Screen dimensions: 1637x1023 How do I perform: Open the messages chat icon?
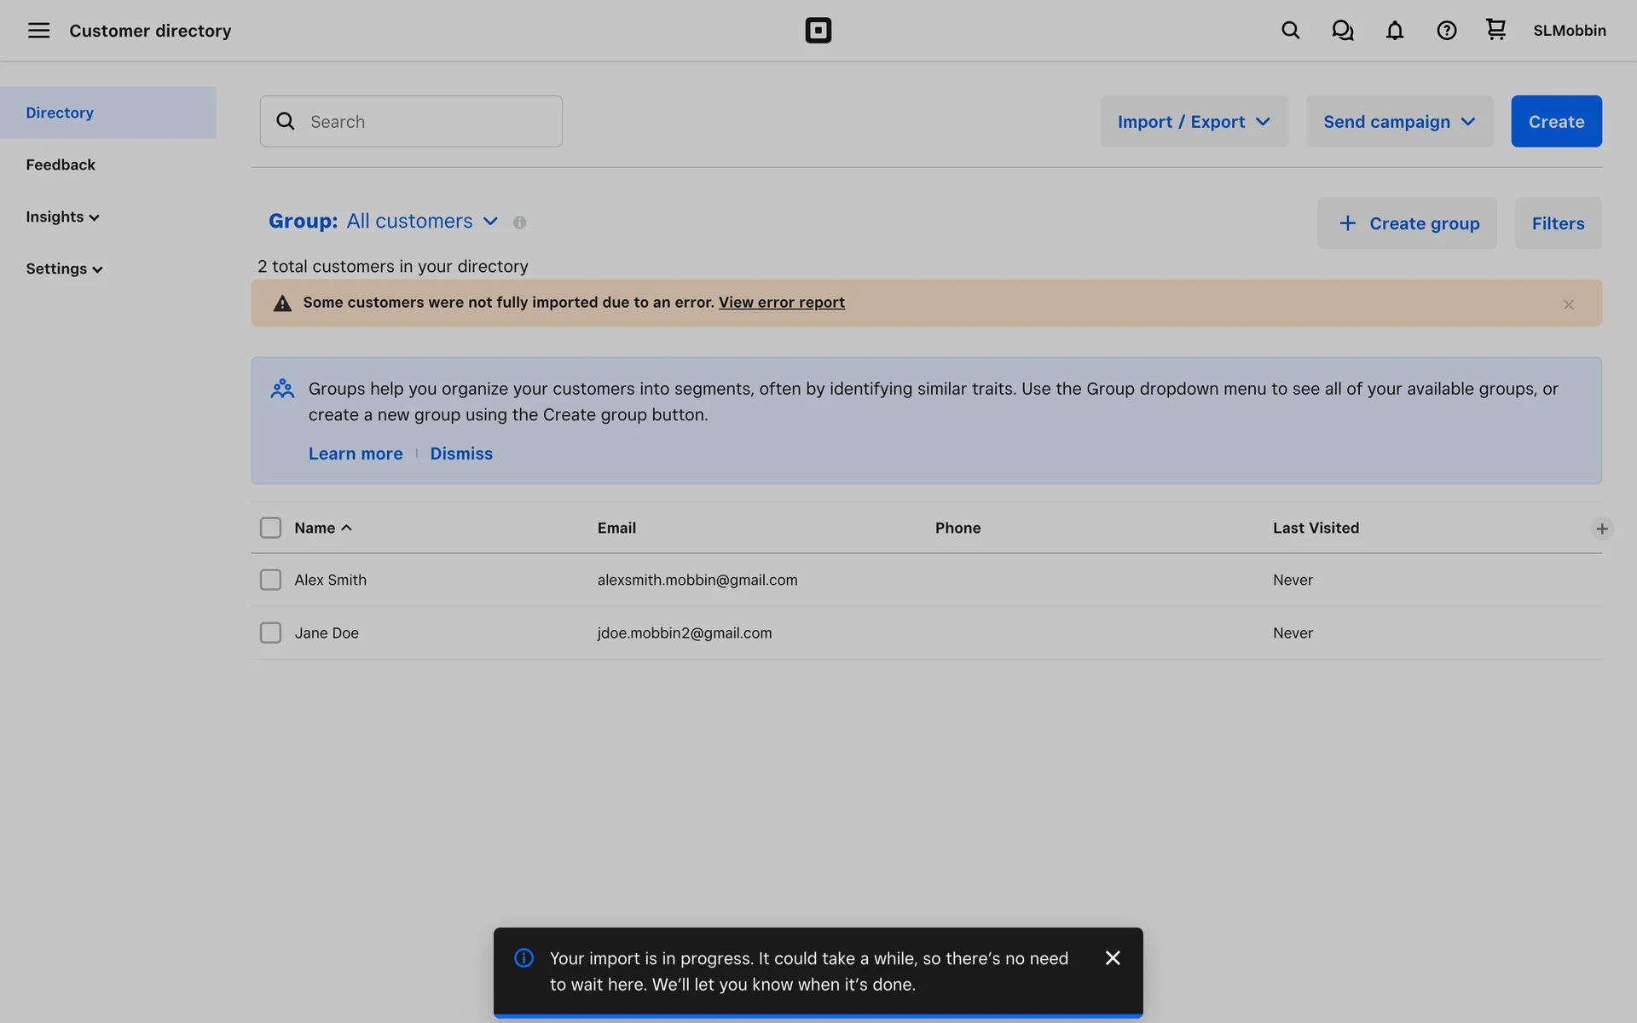click(x=1342, y=31)
